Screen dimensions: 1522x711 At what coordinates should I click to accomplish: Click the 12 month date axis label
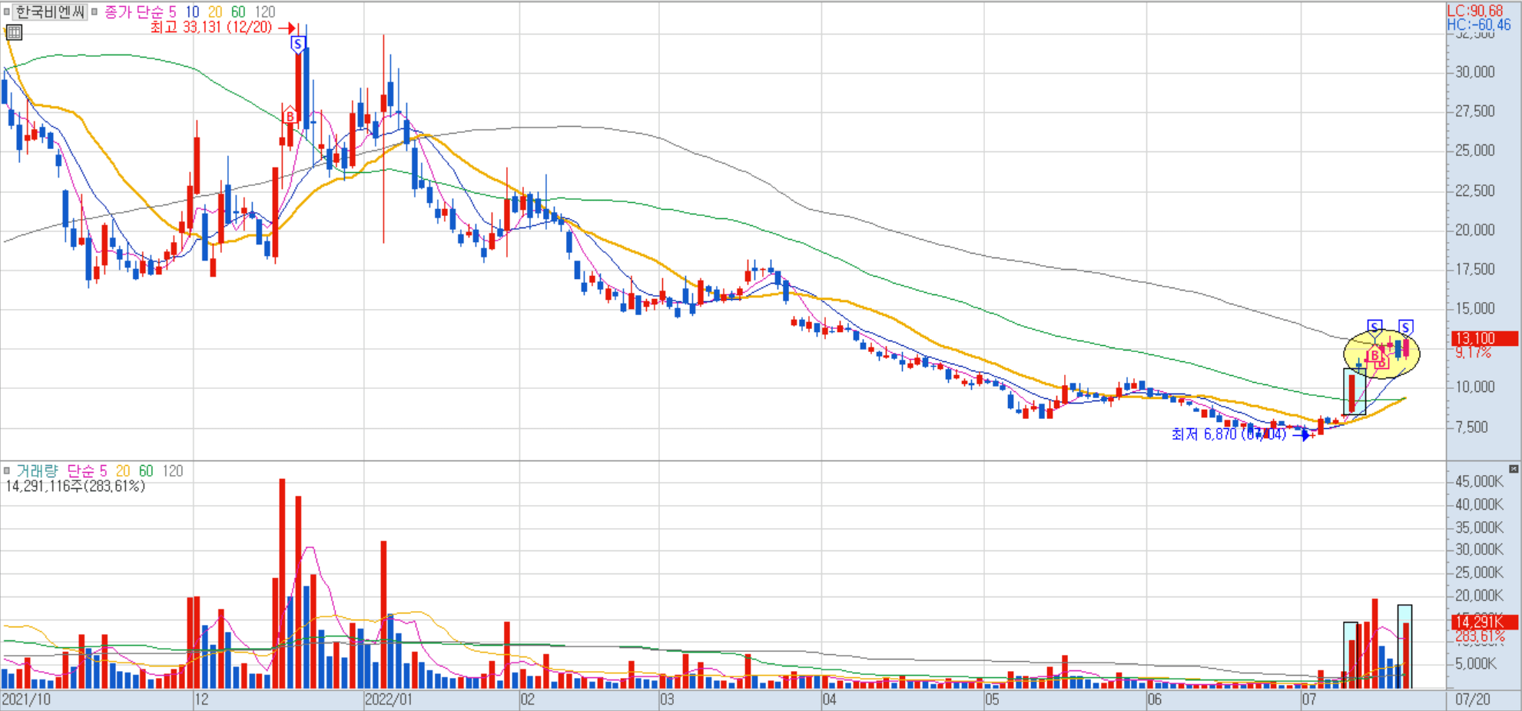pos(201,699)
